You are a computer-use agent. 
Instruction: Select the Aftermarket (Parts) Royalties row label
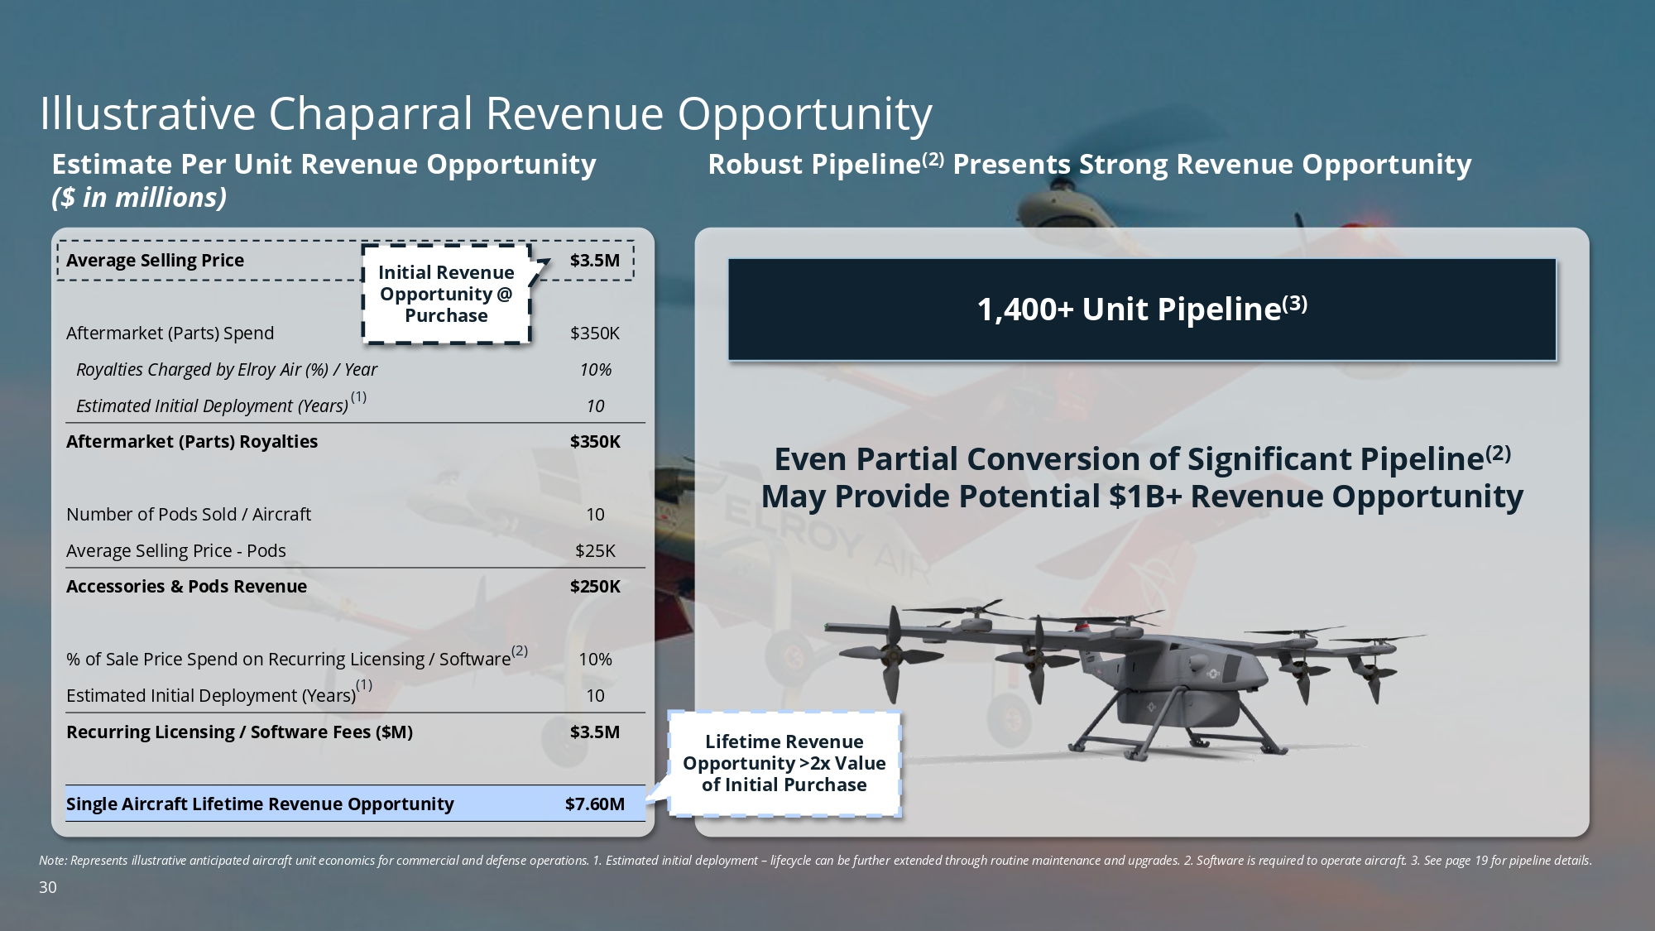tap(192, 442)
